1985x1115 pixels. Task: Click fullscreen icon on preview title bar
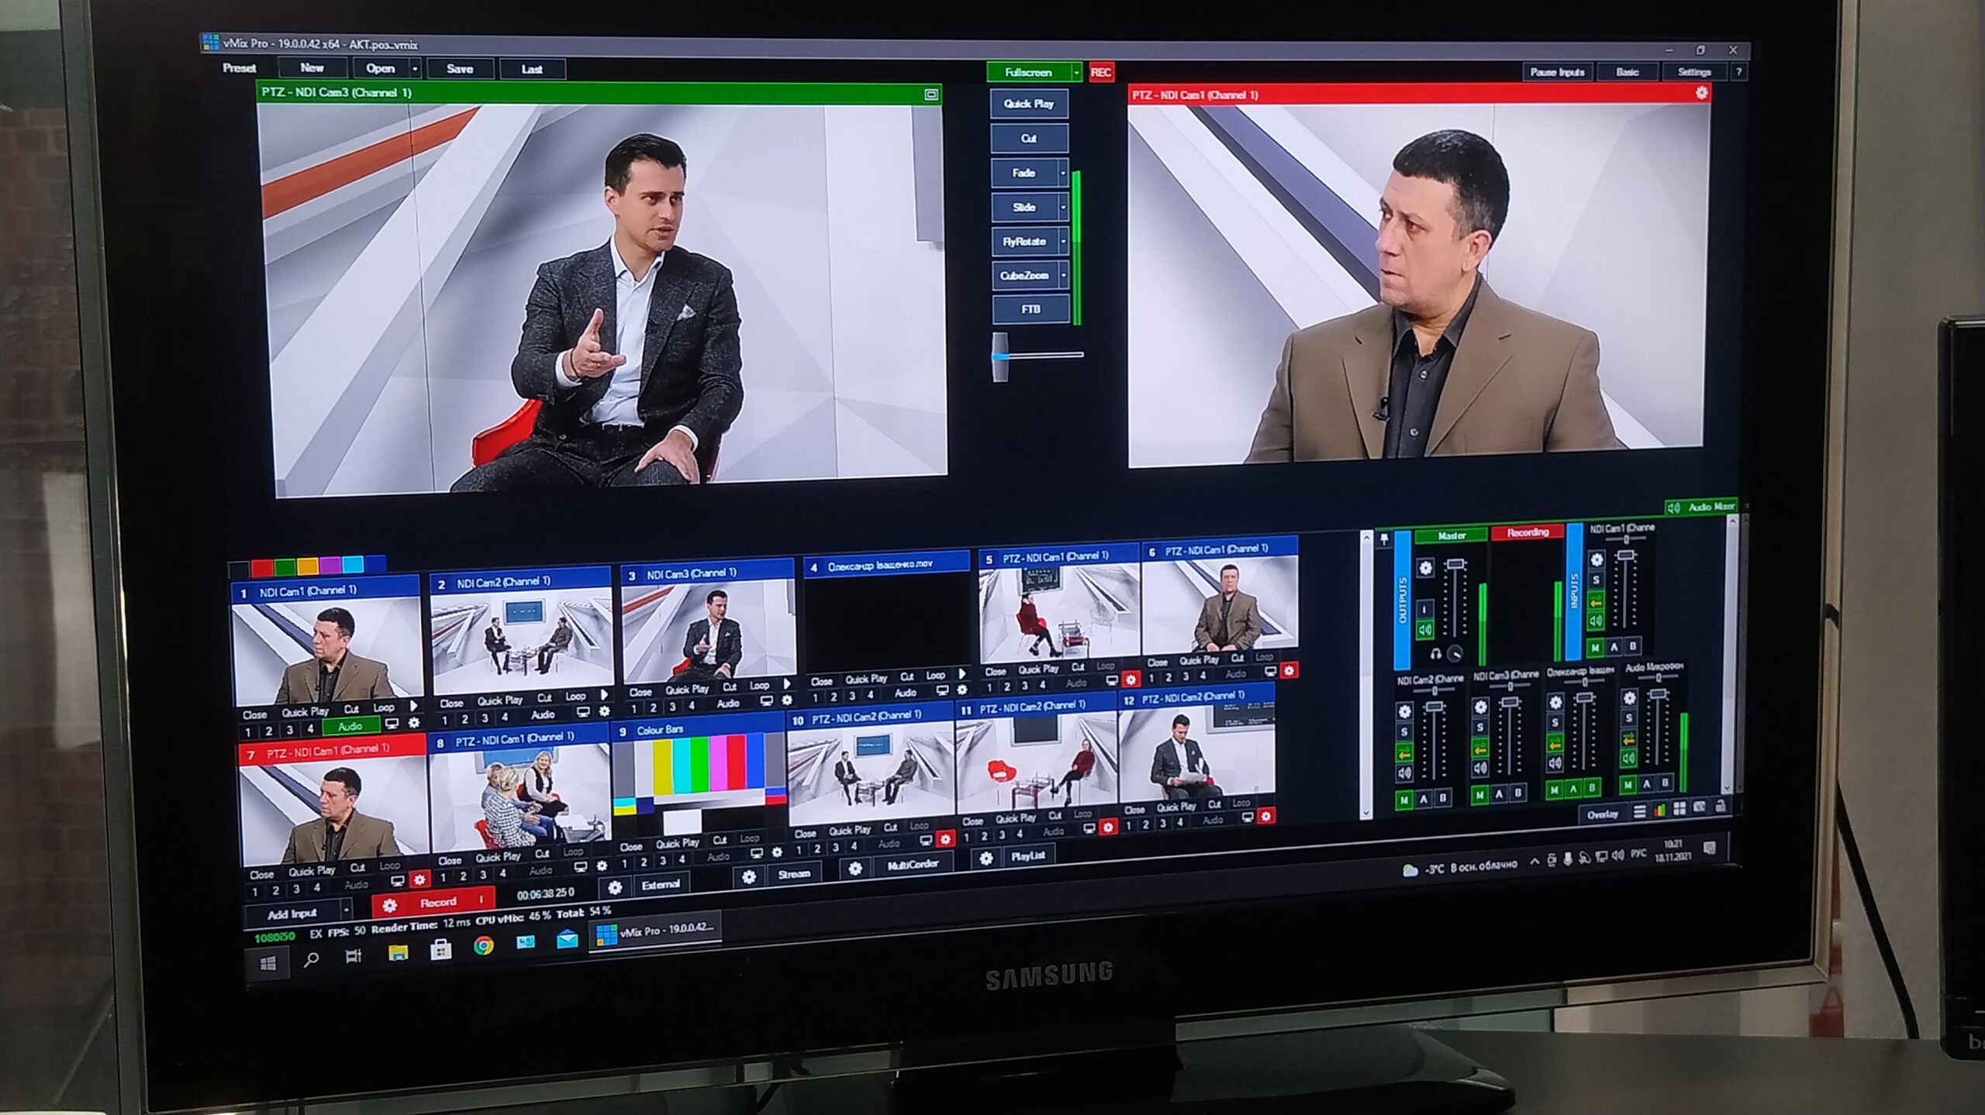pyautogui.click(x=931, y=95)
